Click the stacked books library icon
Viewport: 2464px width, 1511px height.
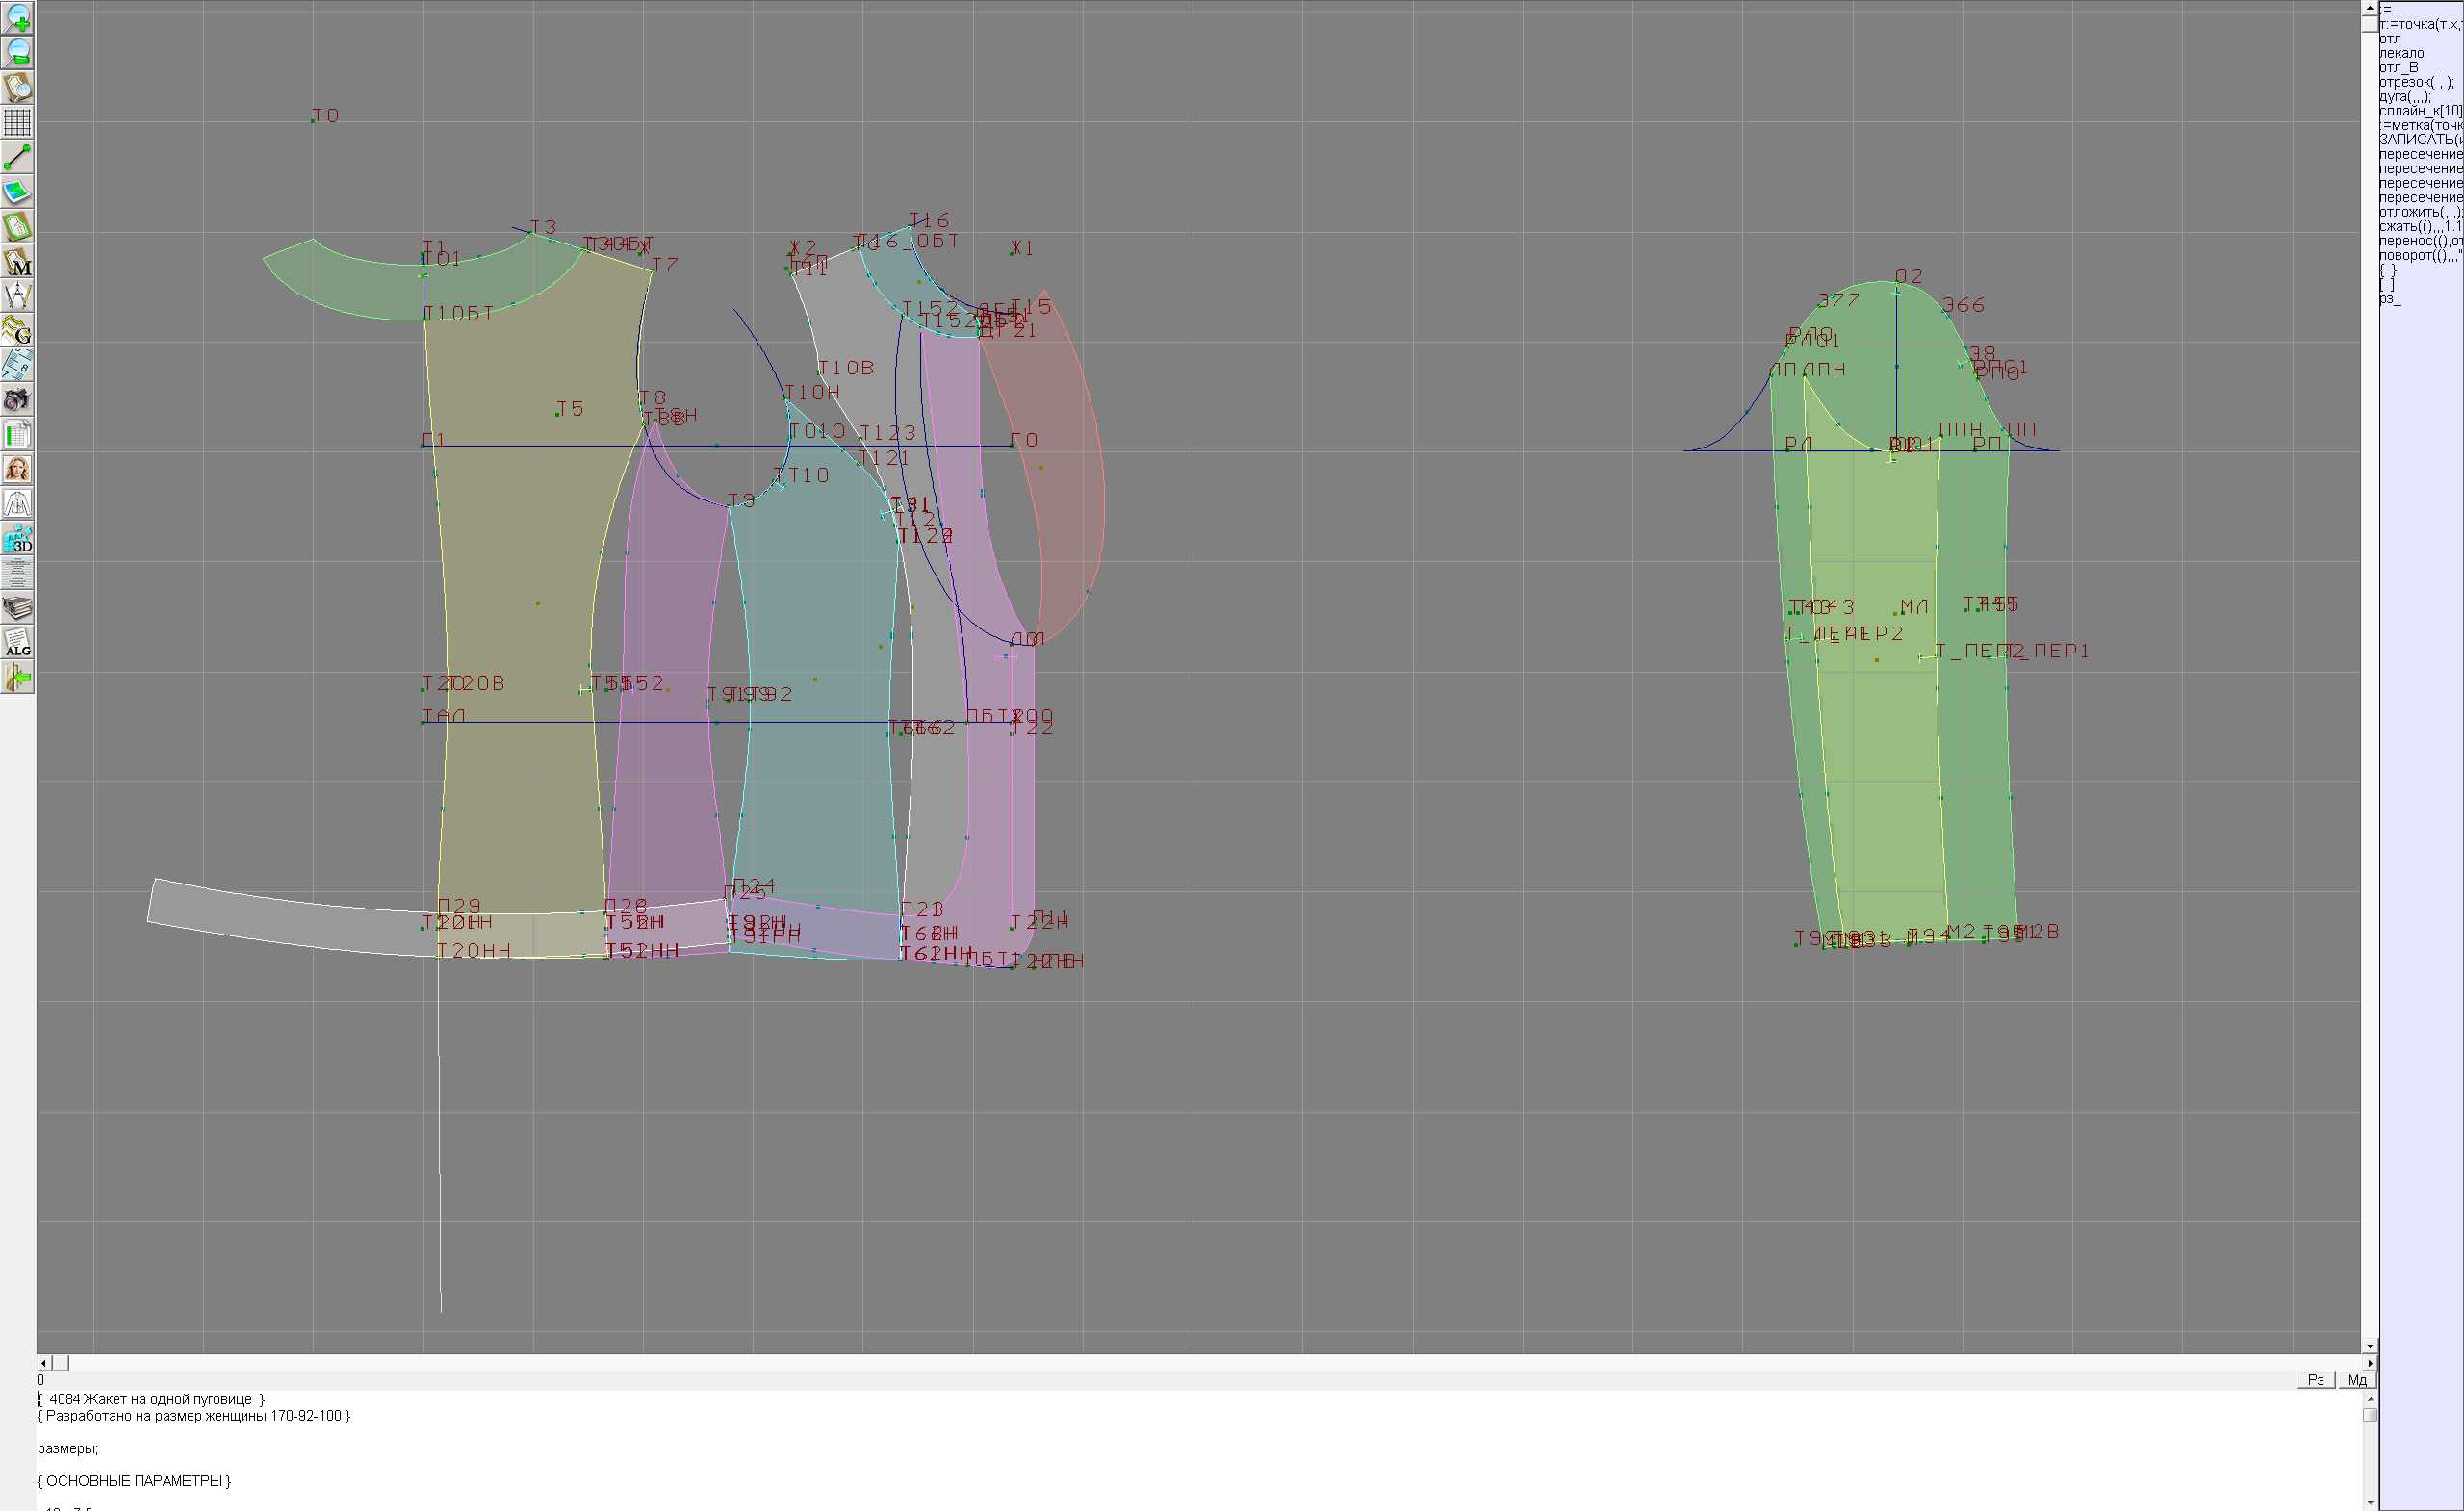click(x=17, y=608)
